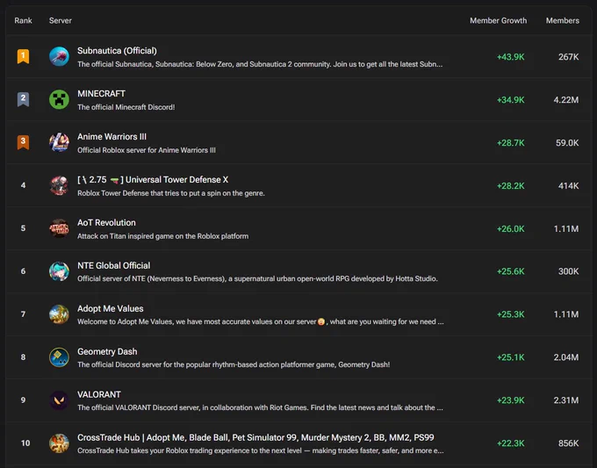Click the 267K members value
The height and width of the screenshot is (468, 597).
point(568,57)
